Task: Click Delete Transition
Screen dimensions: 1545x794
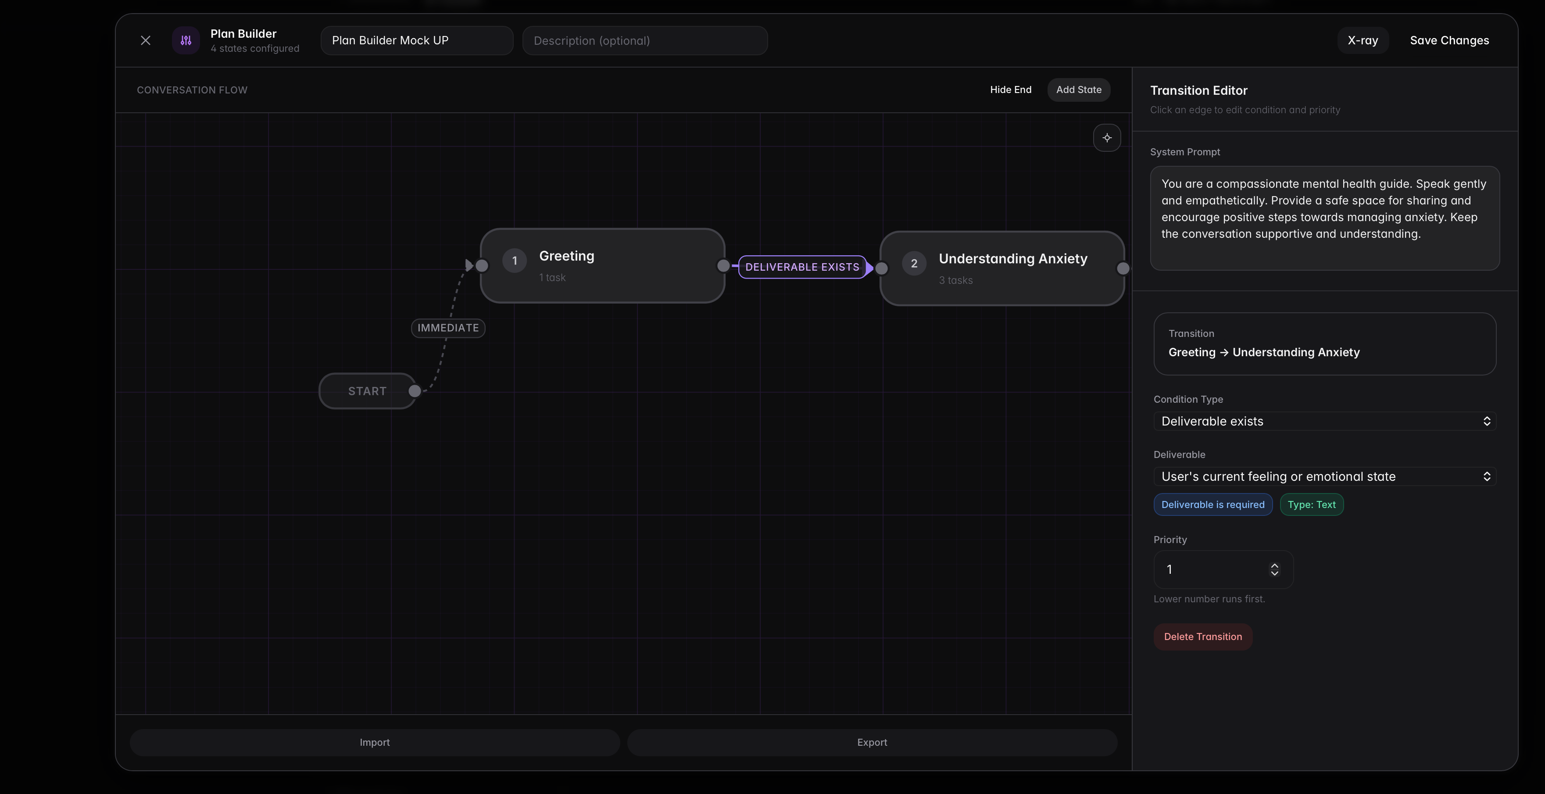Action: coord(1202,637)
